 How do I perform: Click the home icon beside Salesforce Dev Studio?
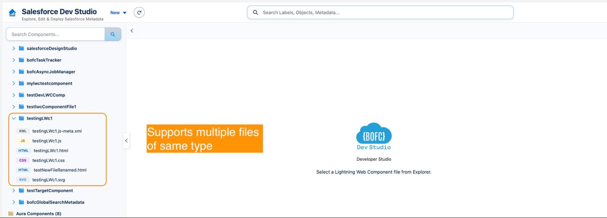click(12, 13)
